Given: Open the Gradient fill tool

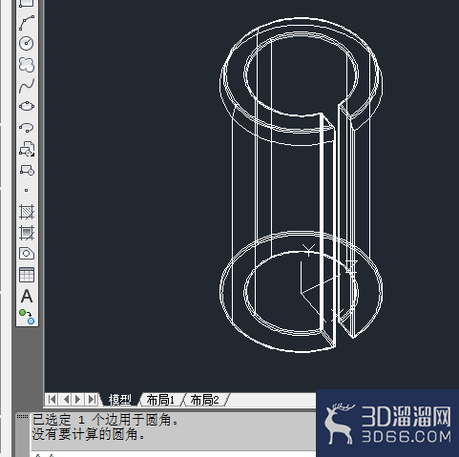Looking at the screenshot, I should [27, 233].
